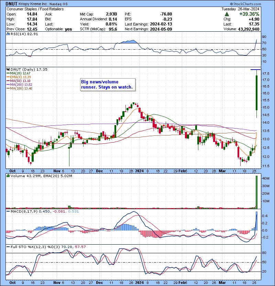Click the Mkt Cap value 2.93B
This screenshot has width=275, height=286.
tap(111, 14)
